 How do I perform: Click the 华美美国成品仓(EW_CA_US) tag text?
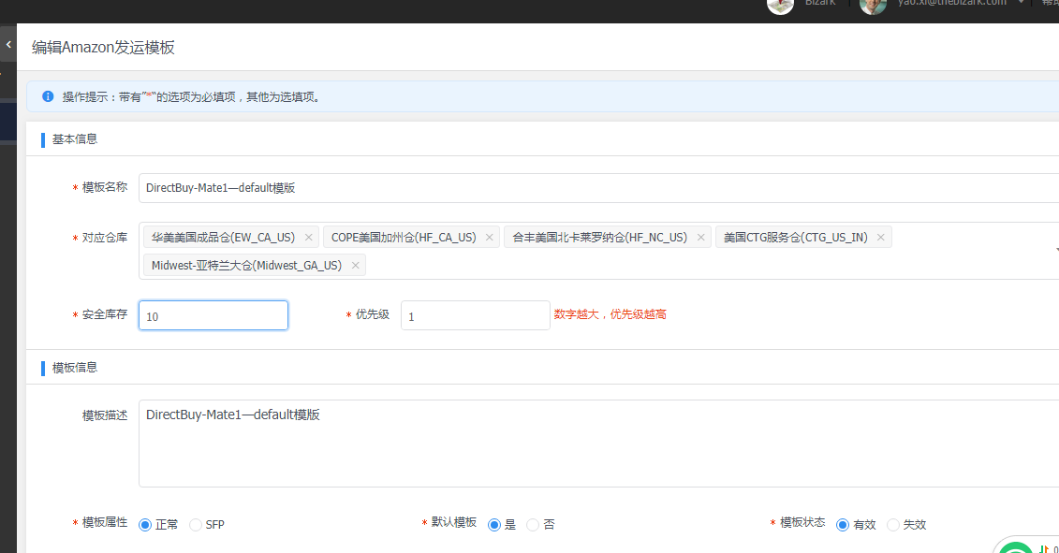pos(223,237)
